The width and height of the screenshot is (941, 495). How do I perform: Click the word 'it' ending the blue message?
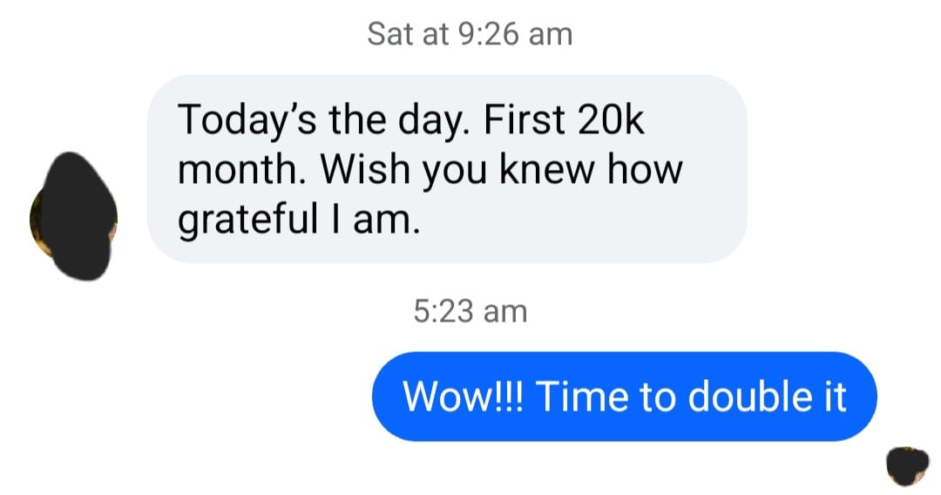click(x=835, y=397)
